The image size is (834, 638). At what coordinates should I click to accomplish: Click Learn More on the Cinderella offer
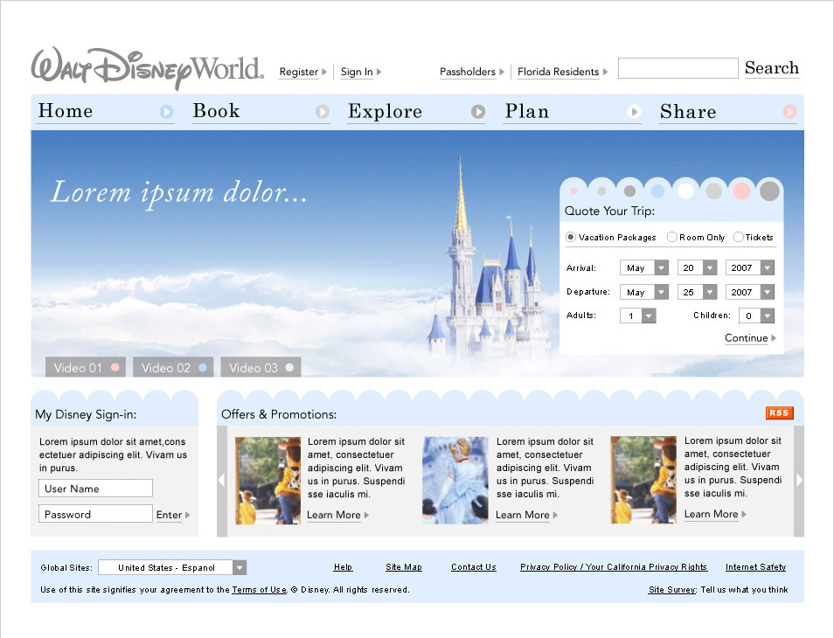(522, 515)
